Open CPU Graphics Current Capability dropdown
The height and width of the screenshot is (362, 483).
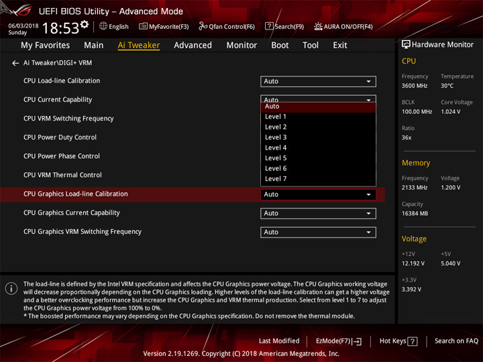pos(318,213)
